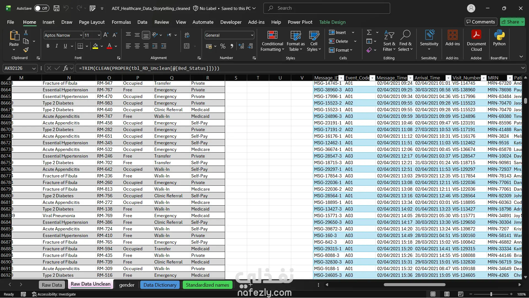Click the Format Painter brush icon
This screenshot has width=529, height=298.
pos(26,50)
